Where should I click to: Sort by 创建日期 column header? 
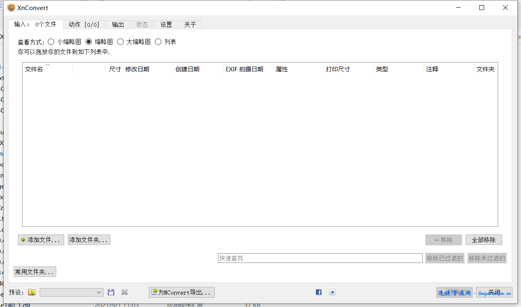198,69
